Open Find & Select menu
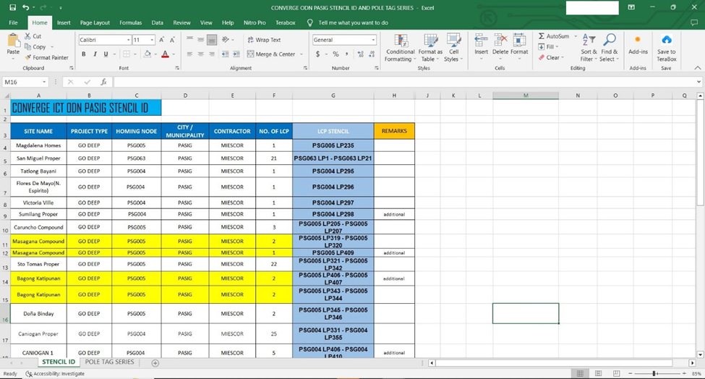Image resolution: width=705 pixels, height=379 pixels. pyautogui.click(x=609, y=48)
